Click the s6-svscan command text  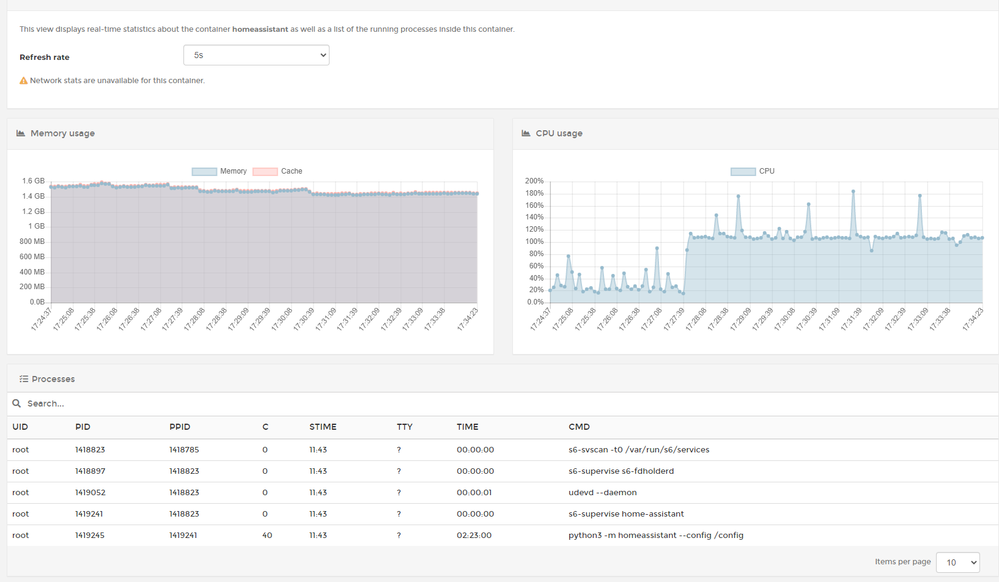tap(639, 449)
